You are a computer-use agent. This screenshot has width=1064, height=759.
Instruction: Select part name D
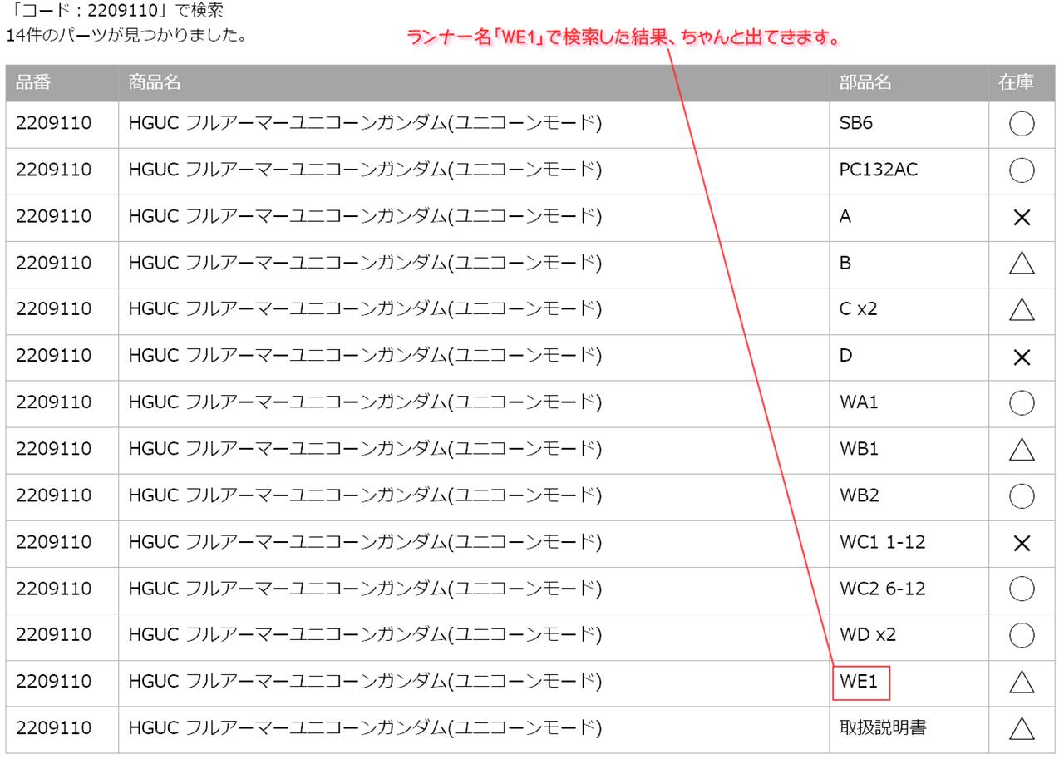coord(846,355)
